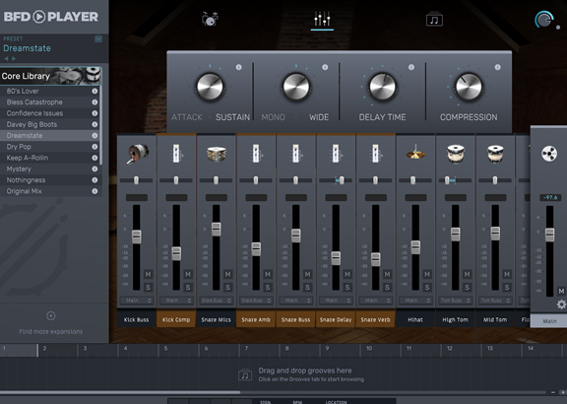This screenshot has height=404, width=567.
Task: Select the Hihat cymbal channel icon
Action: coord(415,152)
